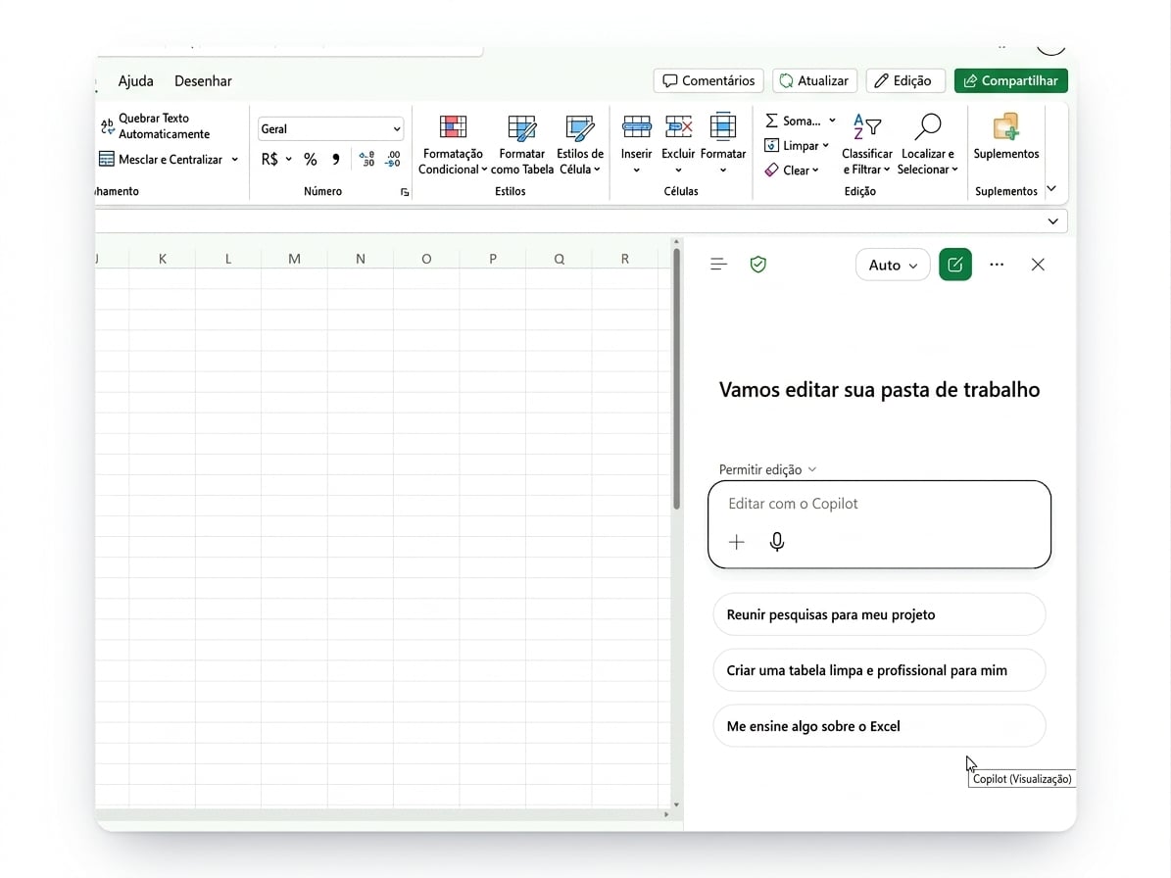Expand the Soma dropdown arrow

click(x=832, y=121)
